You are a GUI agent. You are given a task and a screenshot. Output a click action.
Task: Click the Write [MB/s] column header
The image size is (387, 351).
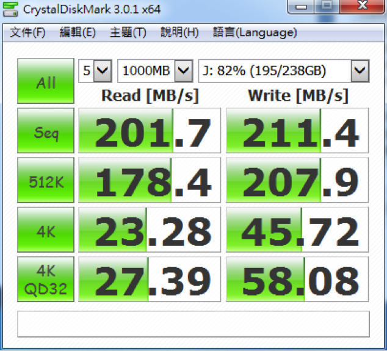coord(298,95)
